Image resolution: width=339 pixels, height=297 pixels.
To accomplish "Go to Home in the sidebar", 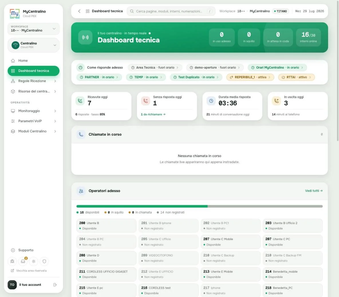I will click(x=33, y=61).
